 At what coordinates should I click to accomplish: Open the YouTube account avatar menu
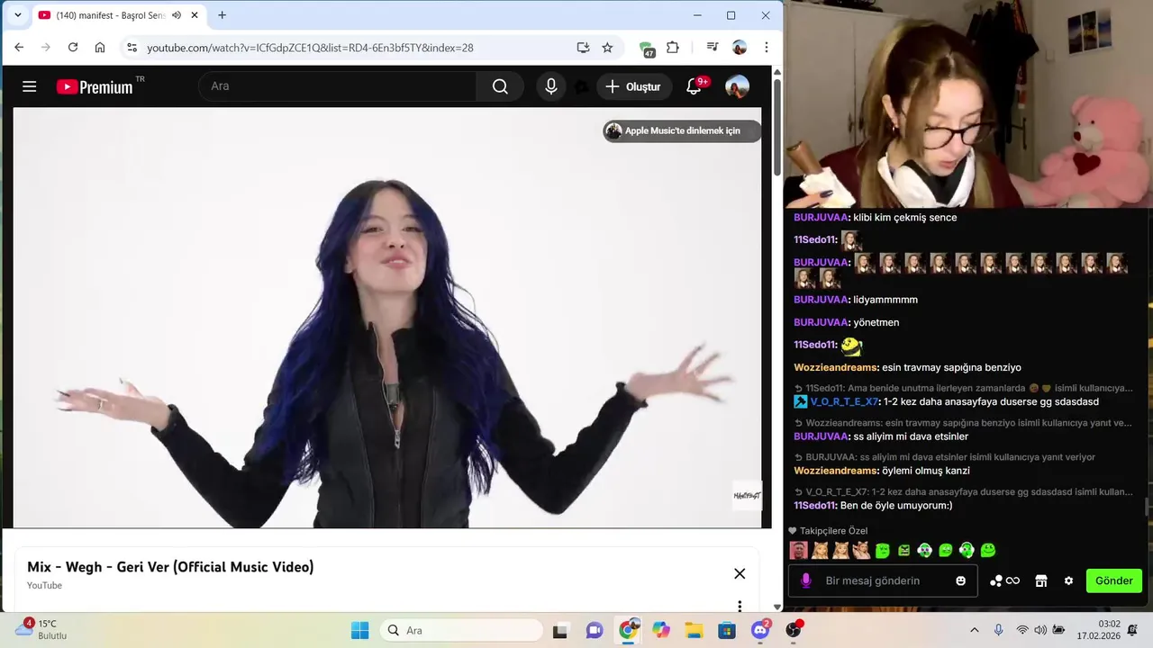737,86
